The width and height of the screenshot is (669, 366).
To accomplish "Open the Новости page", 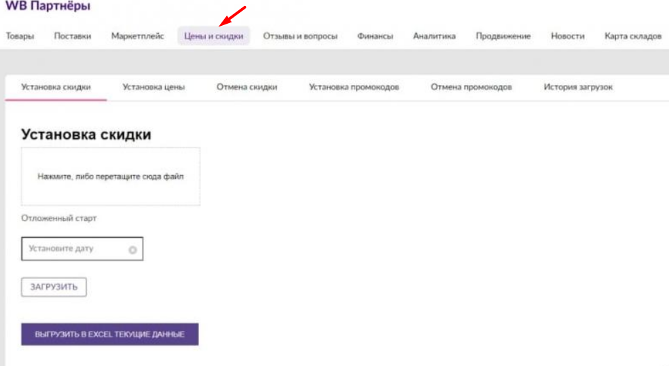I will 567,36.
